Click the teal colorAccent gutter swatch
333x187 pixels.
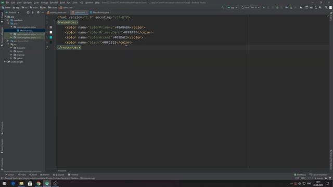pyautogui.click(x=51, y=37)
